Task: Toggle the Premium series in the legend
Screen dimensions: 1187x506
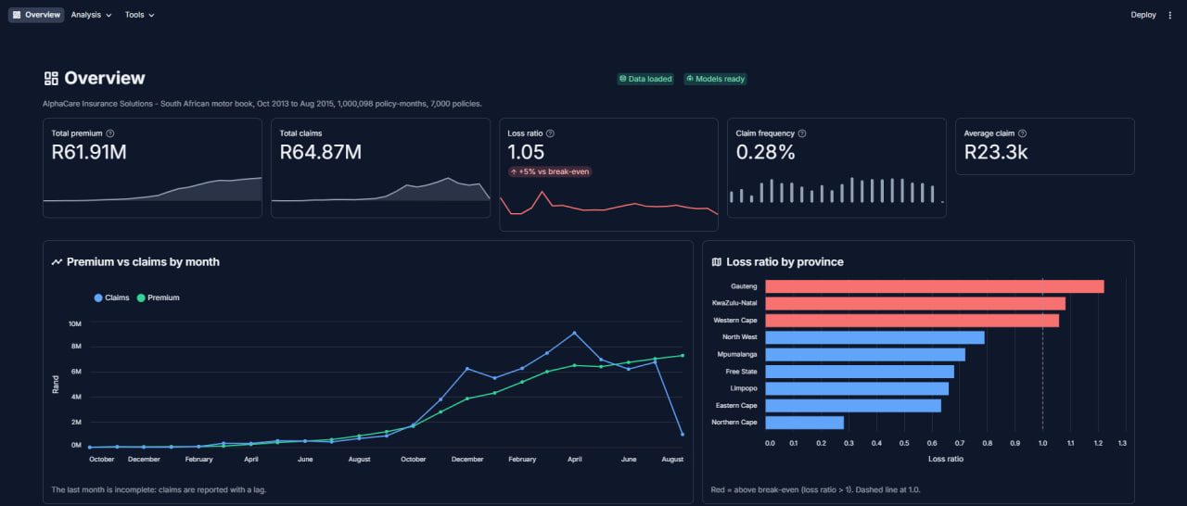Action: [x=158, y=297]
